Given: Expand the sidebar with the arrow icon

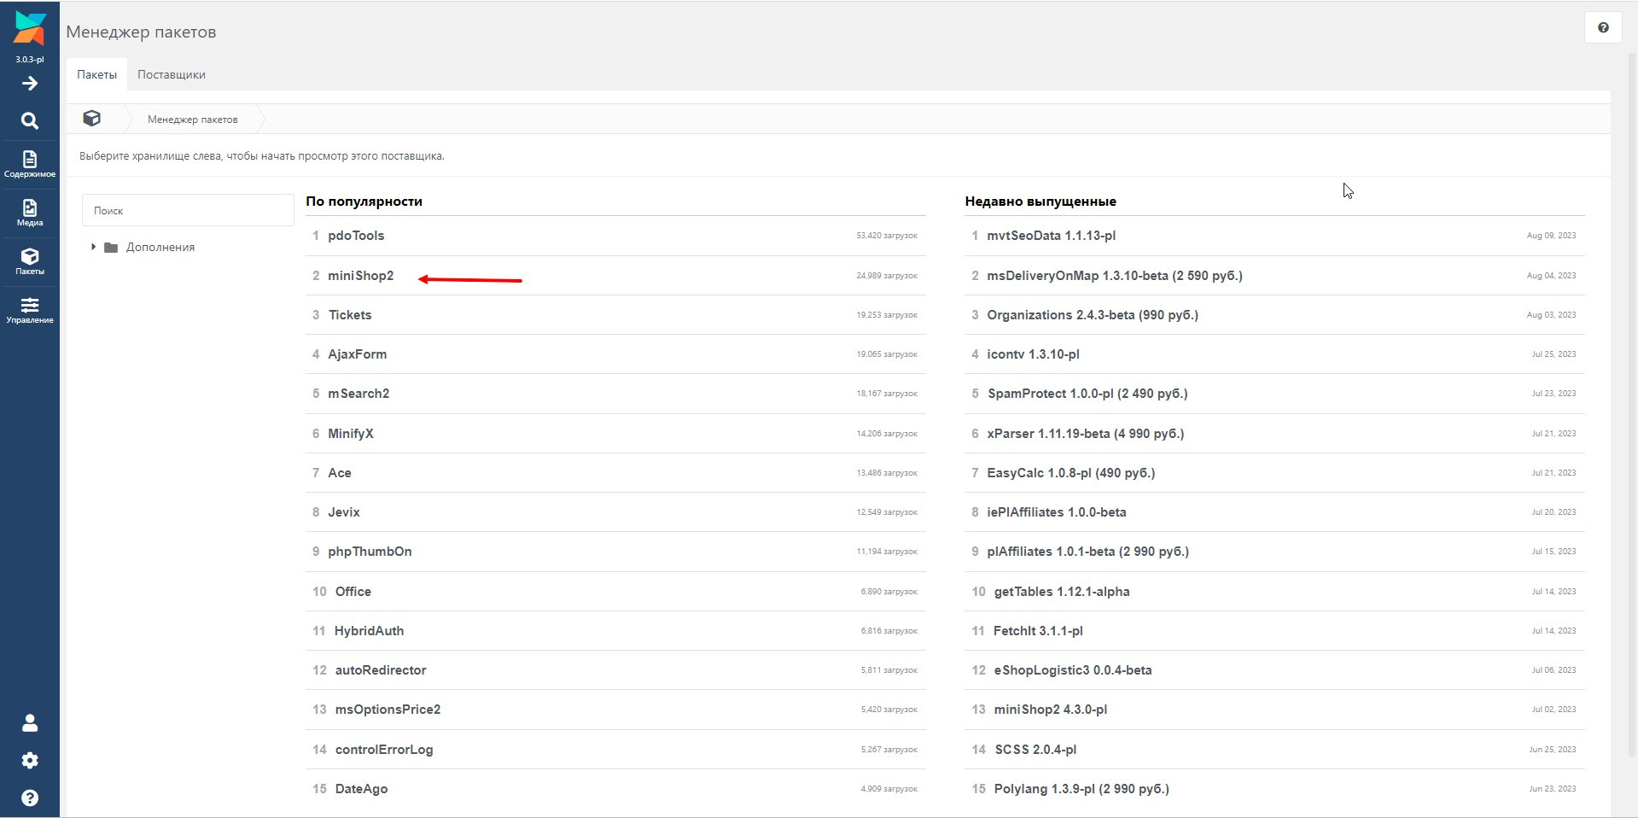Looking at the screenshot, I should pyautogui.click(x=30, y=83).
